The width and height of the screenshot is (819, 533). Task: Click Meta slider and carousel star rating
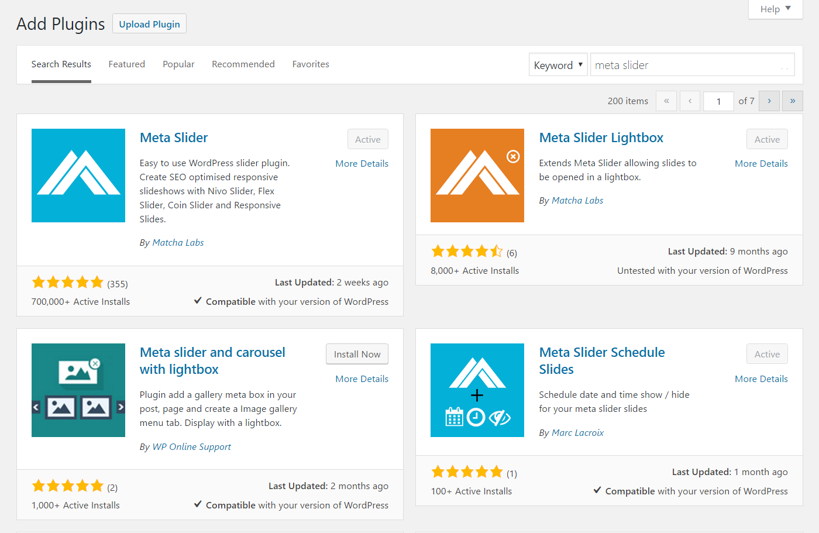tap(68, 486)
